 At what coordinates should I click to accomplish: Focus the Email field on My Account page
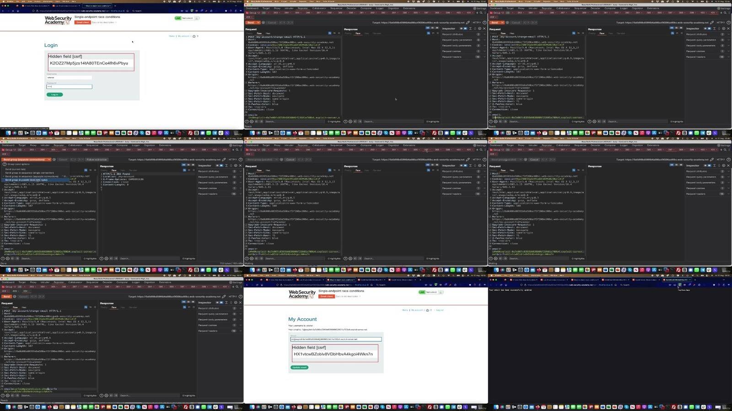coord(336,339)
